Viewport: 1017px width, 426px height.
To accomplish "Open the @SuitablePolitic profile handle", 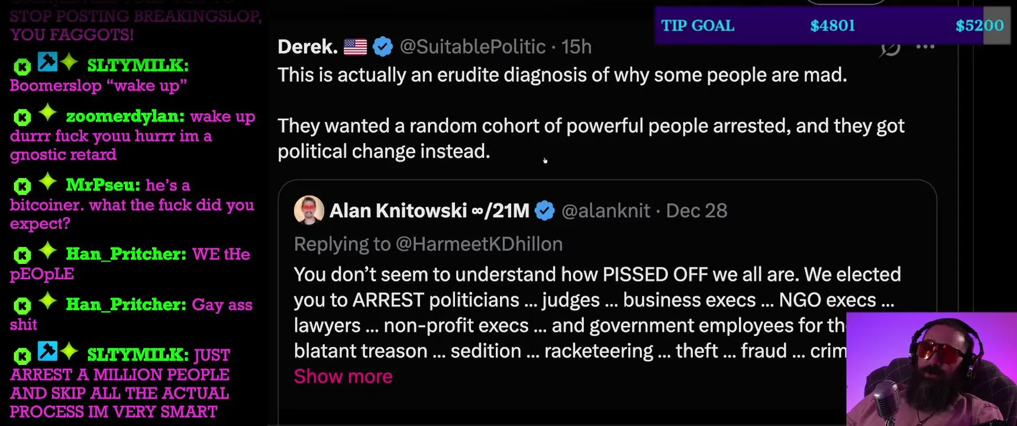I will point(472,47).
